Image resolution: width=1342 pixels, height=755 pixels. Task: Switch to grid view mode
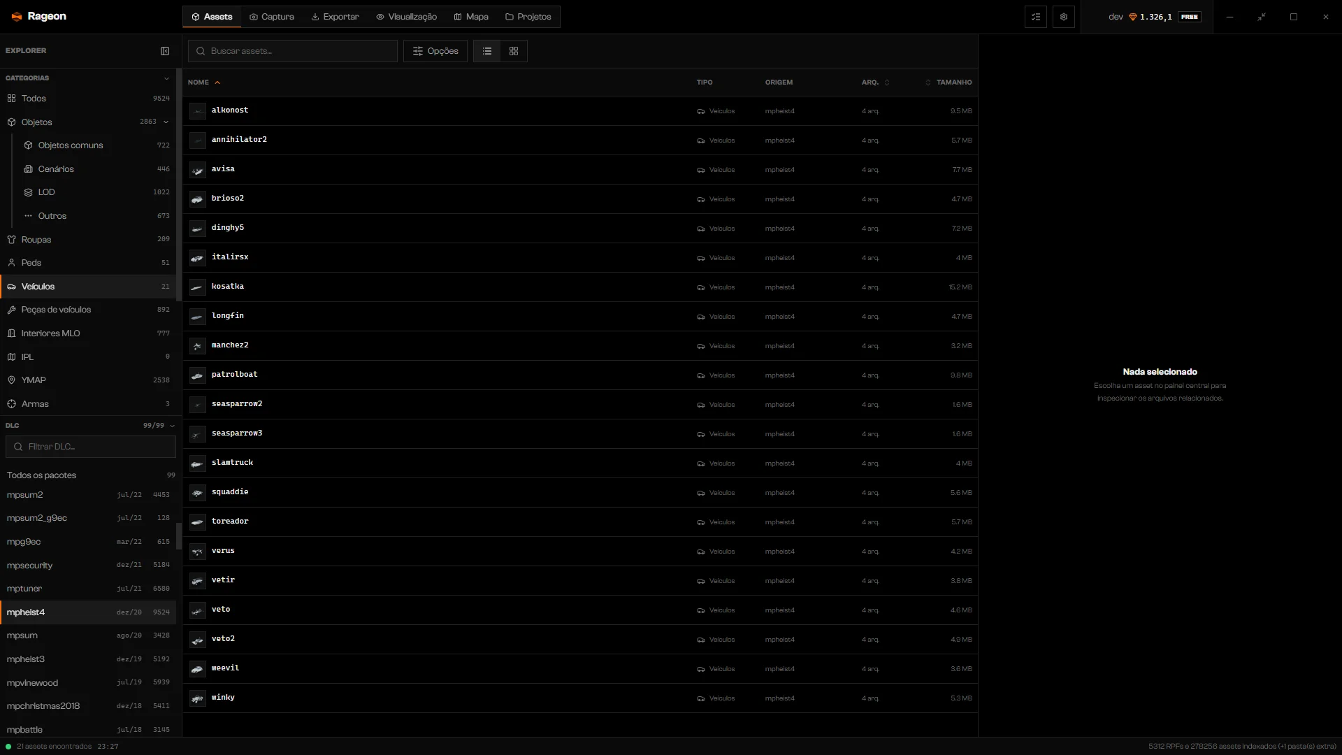point(514,51)
